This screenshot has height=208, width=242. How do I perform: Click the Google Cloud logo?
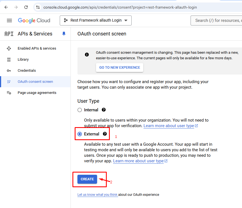pos(34,20)
